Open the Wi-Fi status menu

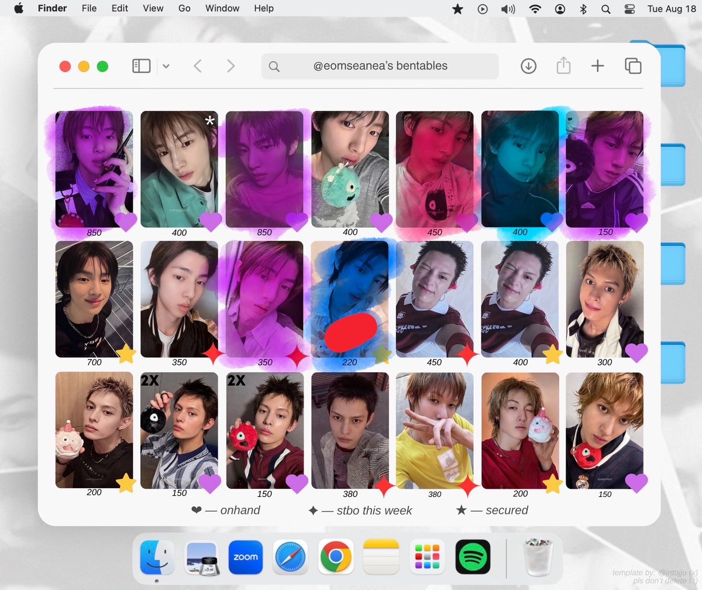535,9
